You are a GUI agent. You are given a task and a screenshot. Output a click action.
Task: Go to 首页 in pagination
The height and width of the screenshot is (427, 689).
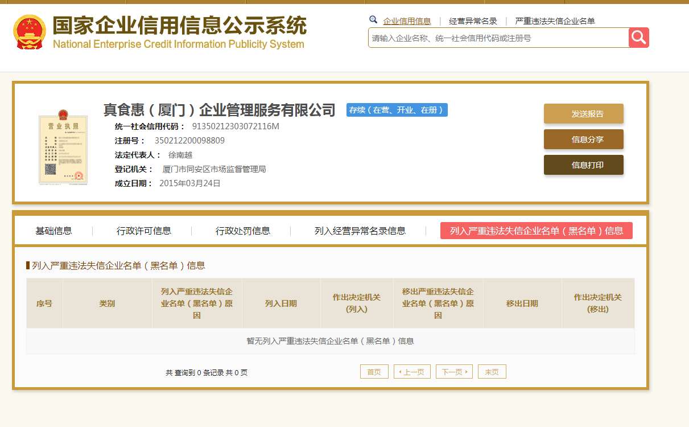point(374,372)
